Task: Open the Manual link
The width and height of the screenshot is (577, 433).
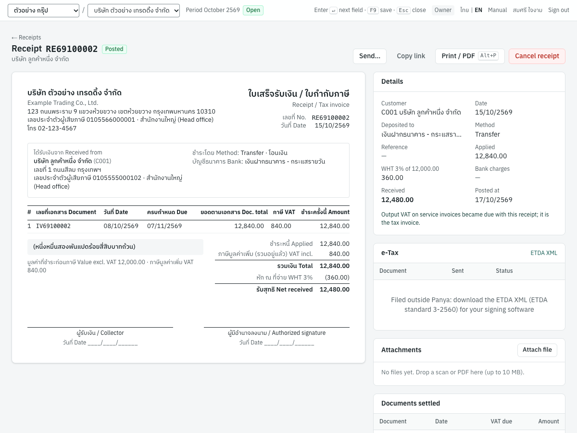Action: click(497, 10)
